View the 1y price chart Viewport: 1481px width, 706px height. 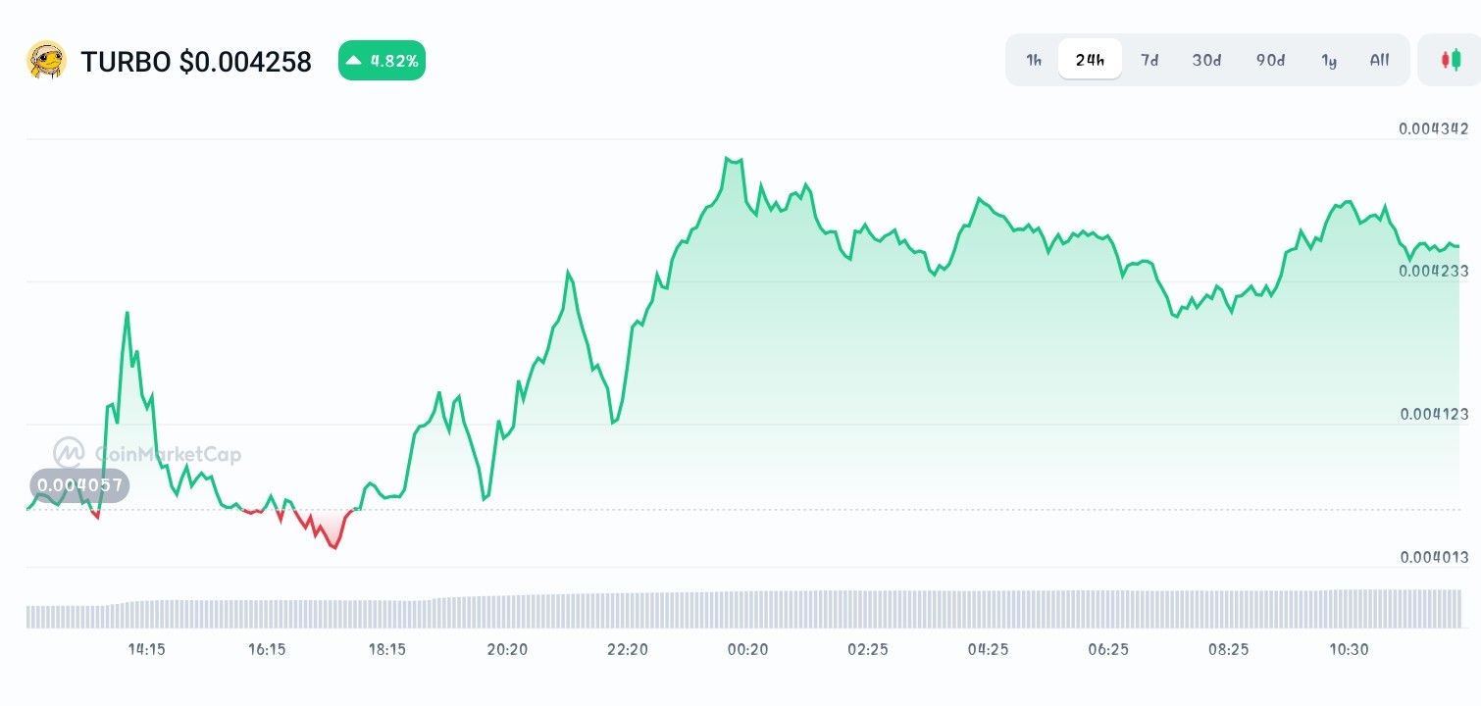point(1329,60)
